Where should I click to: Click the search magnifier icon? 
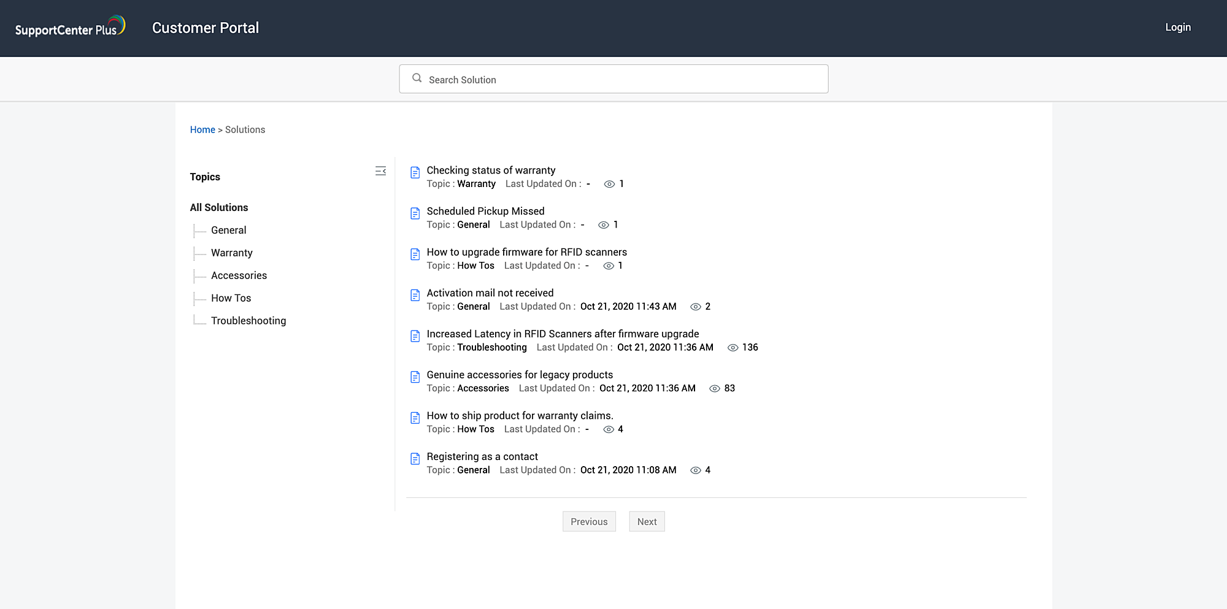click(417, 78)
